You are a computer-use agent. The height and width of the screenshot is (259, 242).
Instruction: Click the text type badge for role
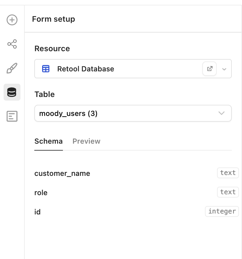[228, 192]
